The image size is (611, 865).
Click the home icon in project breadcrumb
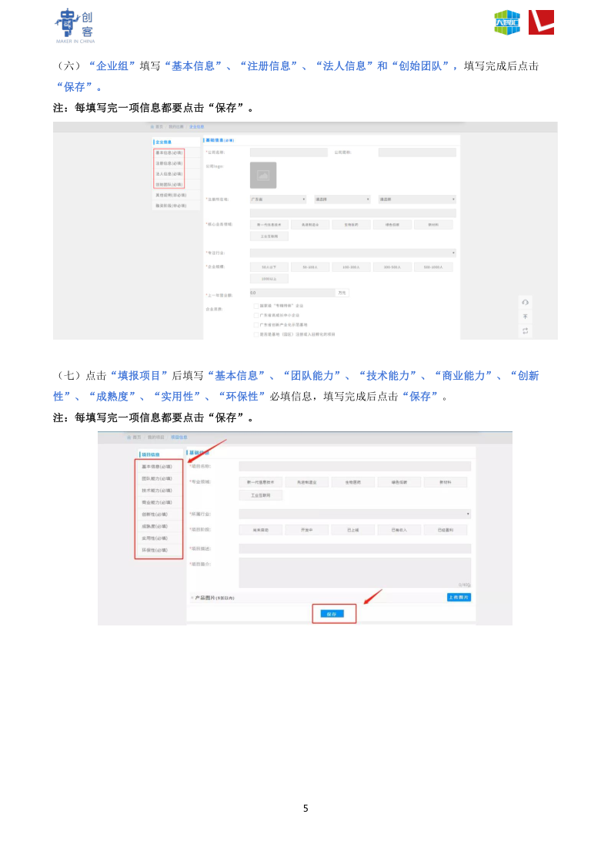pos(129,437)
